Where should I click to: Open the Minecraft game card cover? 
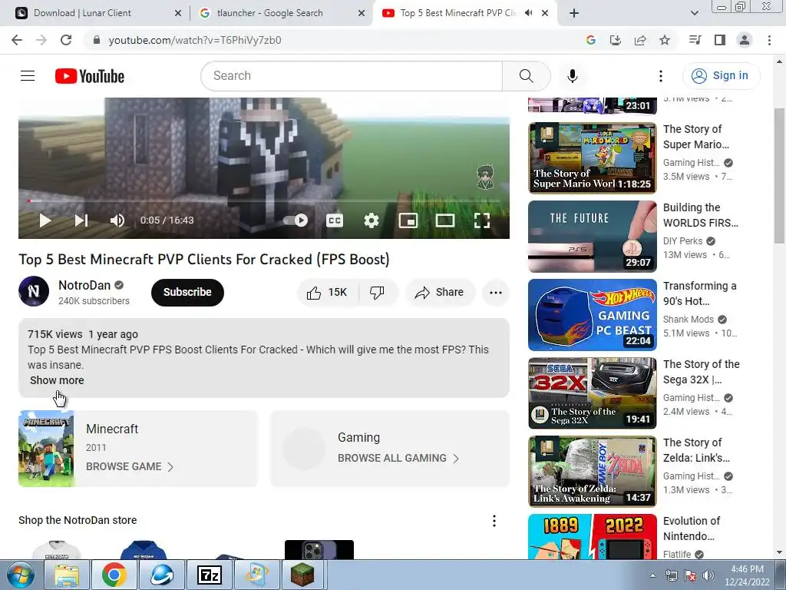point(47,449)
